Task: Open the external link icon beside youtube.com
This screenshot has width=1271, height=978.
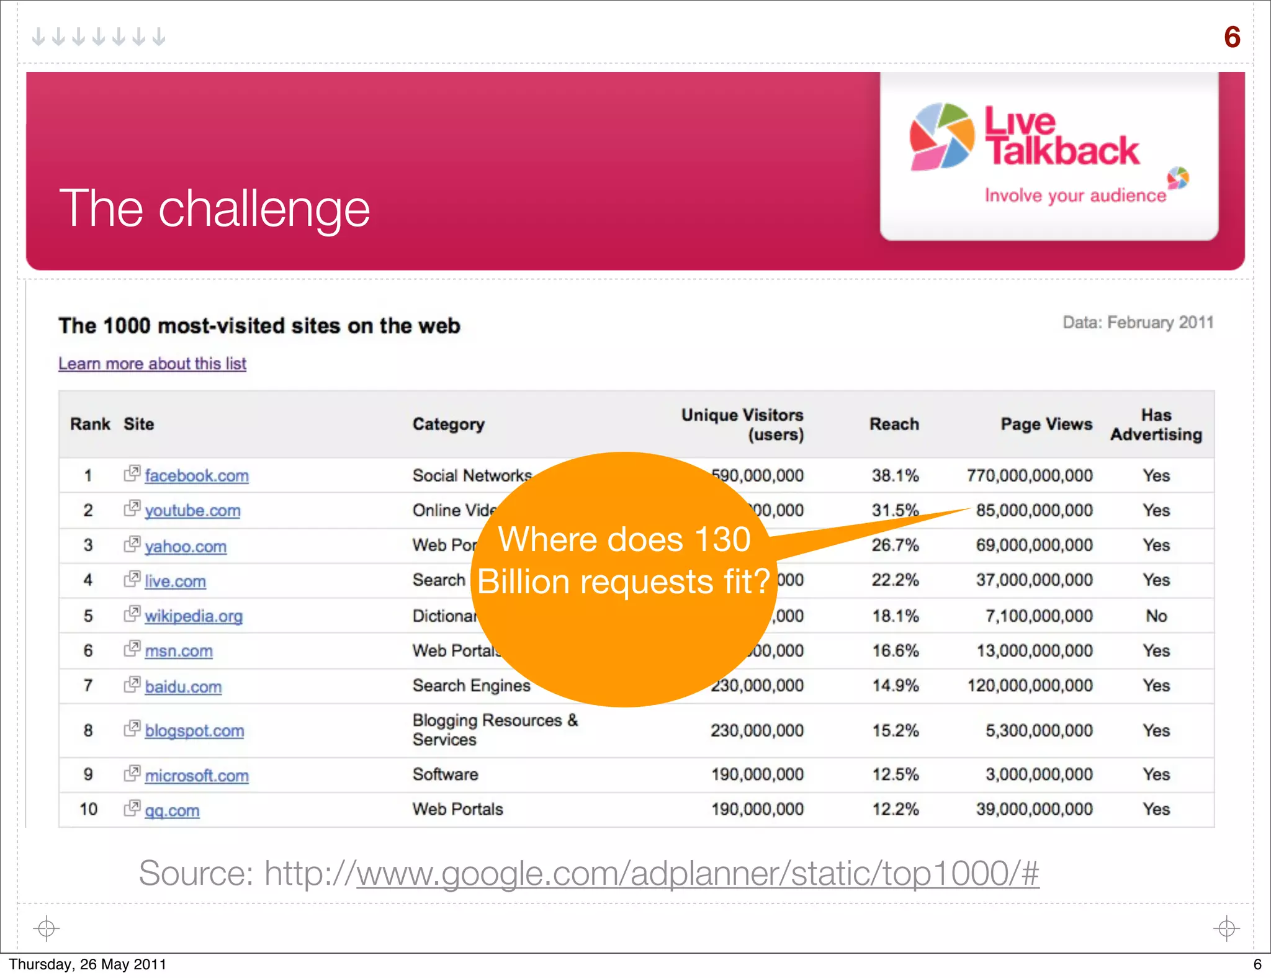Action: coord(132,508)
